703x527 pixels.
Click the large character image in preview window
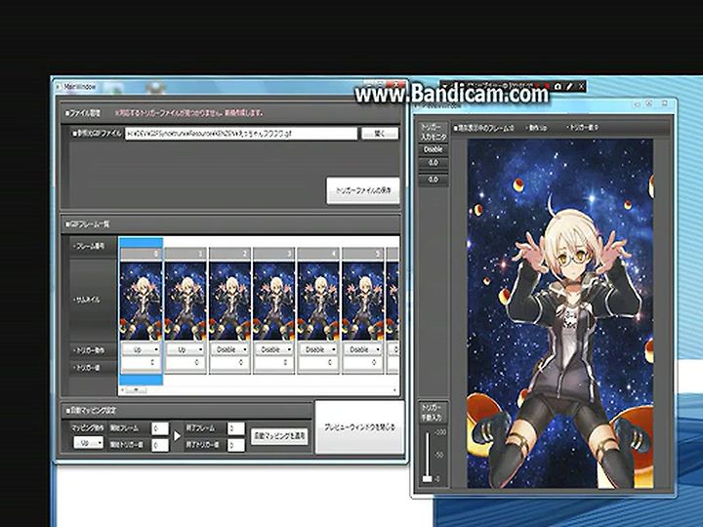click(x=560, y=313)
